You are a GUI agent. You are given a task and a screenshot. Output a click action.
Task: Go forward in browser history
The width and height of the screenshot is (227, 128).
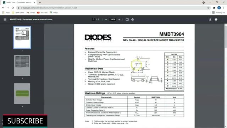tap(8, 8)
